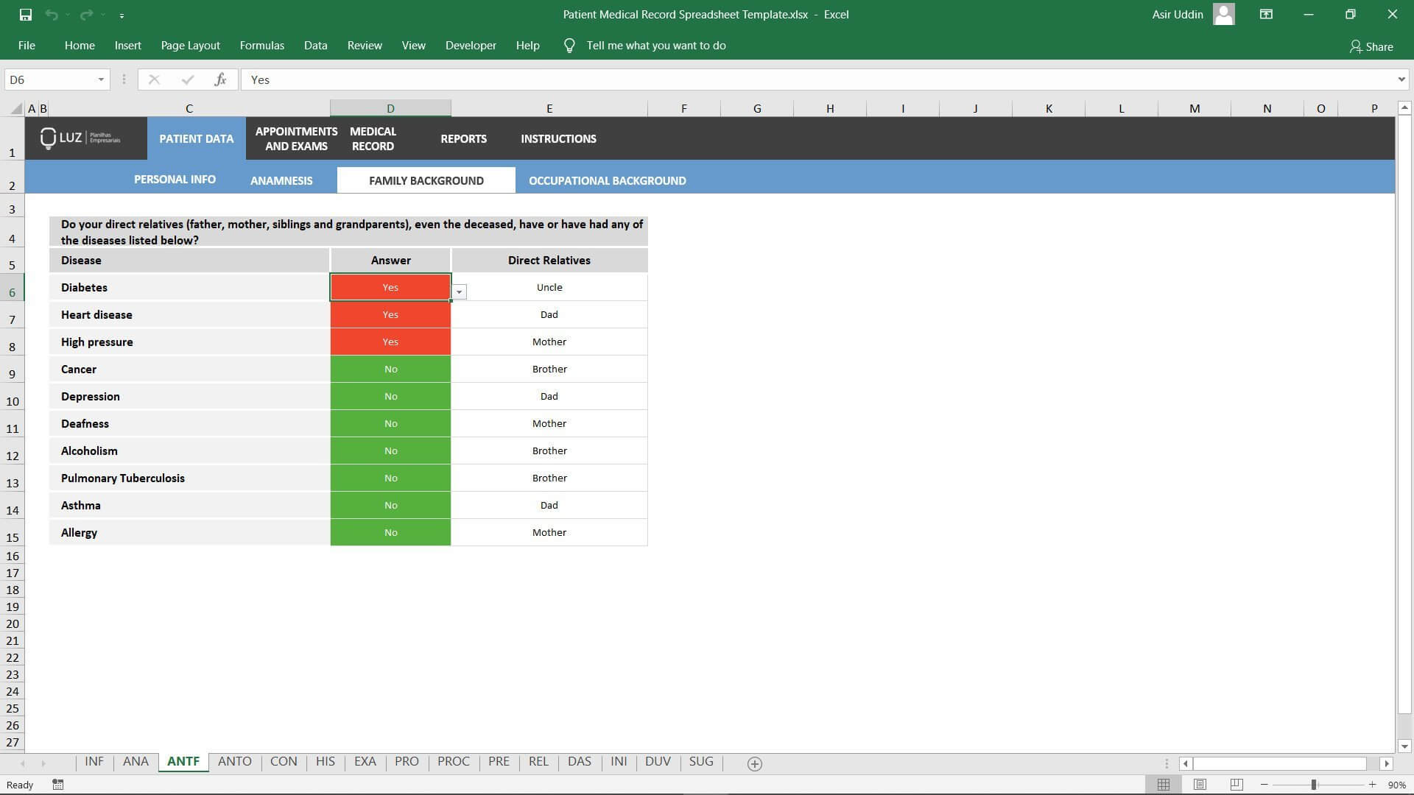Switch to the HIS sheet tab
The image size is (1414, 795).
pyautogui.click(x=326, y=762)
